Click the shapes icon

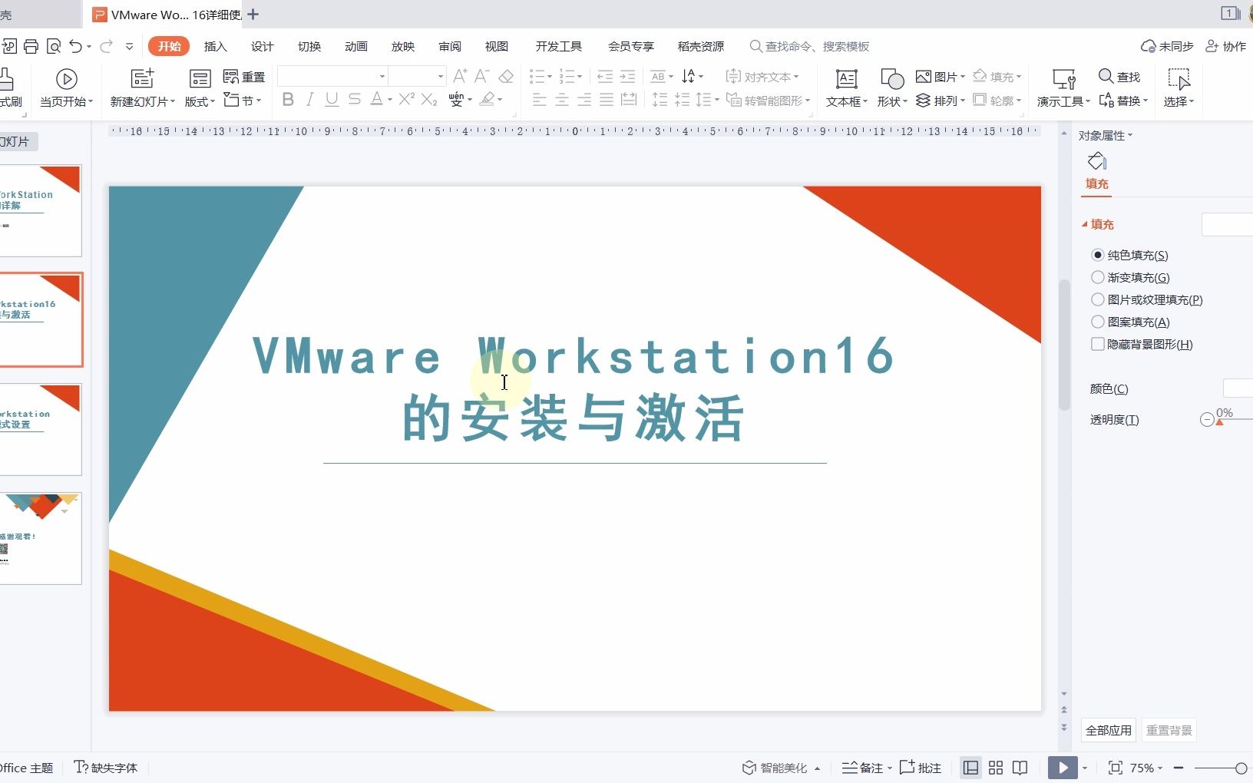point(892,78)
